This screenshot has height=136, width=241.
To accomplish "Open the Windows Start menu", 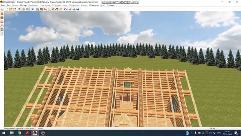I will click(4, 133).
